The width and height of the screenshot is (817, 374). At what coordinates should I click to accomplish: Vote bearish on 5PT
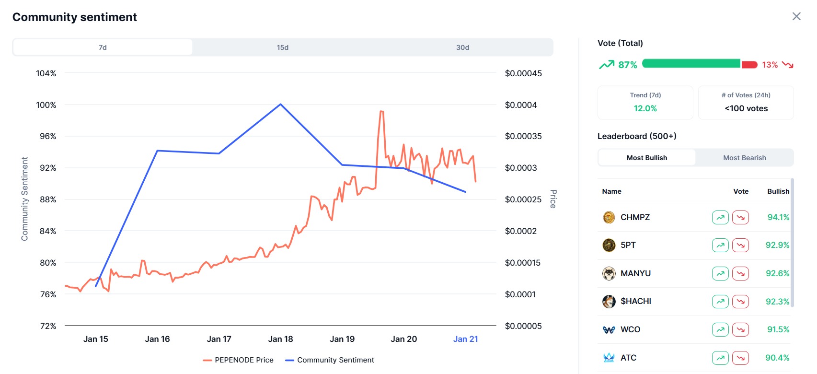(x=740, y=245)
